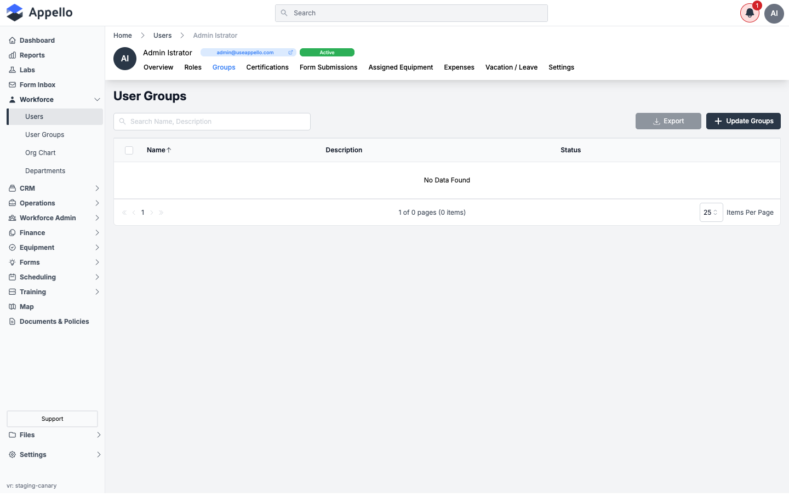Expand the Workforce Admin chevron

[x=97, y=218]
